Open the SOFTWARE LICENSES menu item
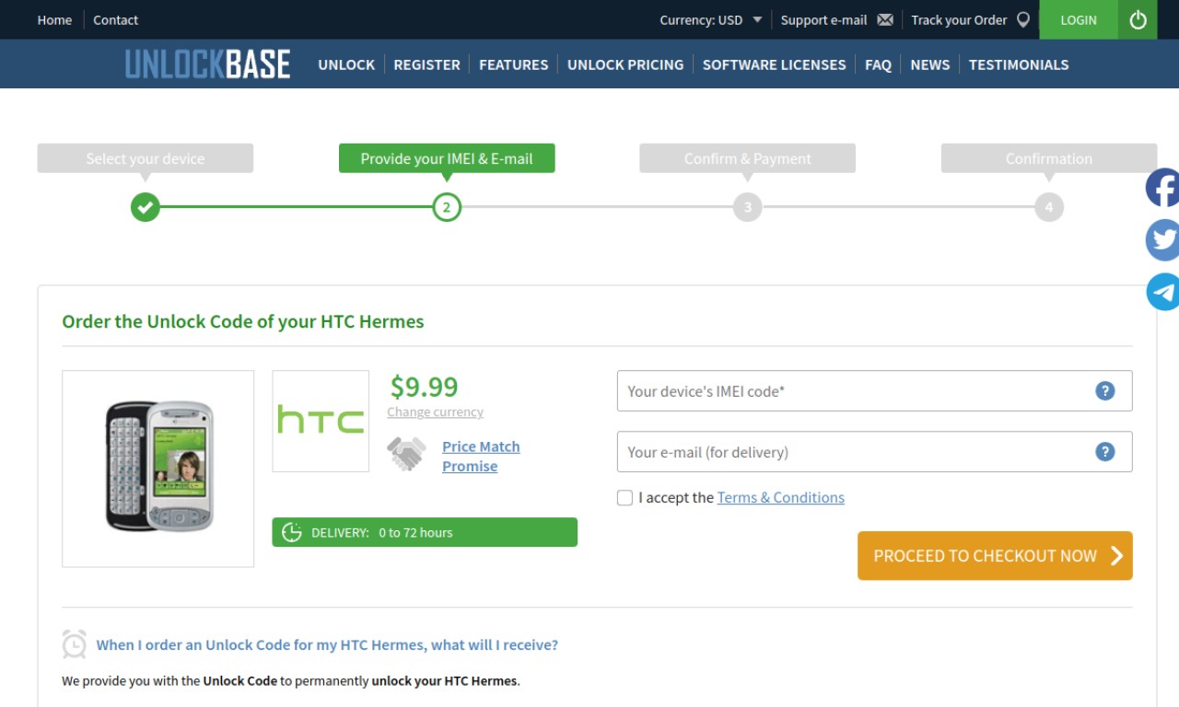Image resolution: width=1179 pixels, height=707 pixels. (774, 64)
